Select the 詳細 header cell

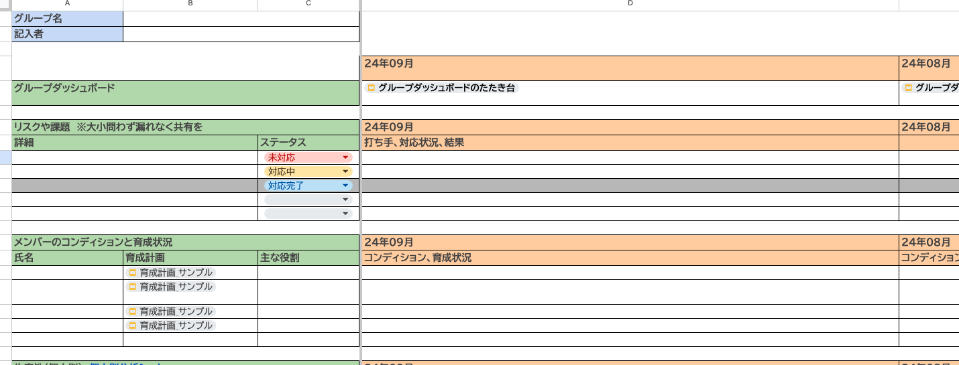click(135, 143)
